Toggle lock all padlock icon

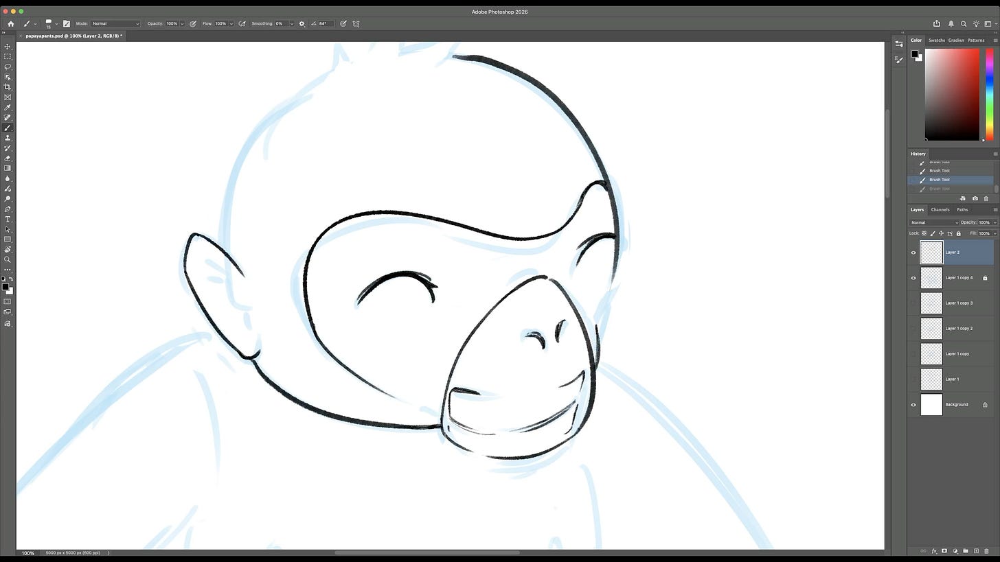coord(959,233)
